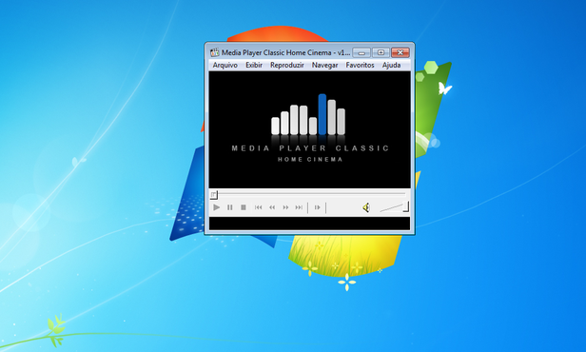586x352 pixels.
Task: Open the Exibir menu
Action: 254,65
